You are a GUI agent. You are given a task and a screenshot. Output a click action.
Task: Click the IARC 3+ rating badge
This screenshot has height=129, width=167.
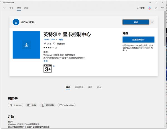pos(48,68)
